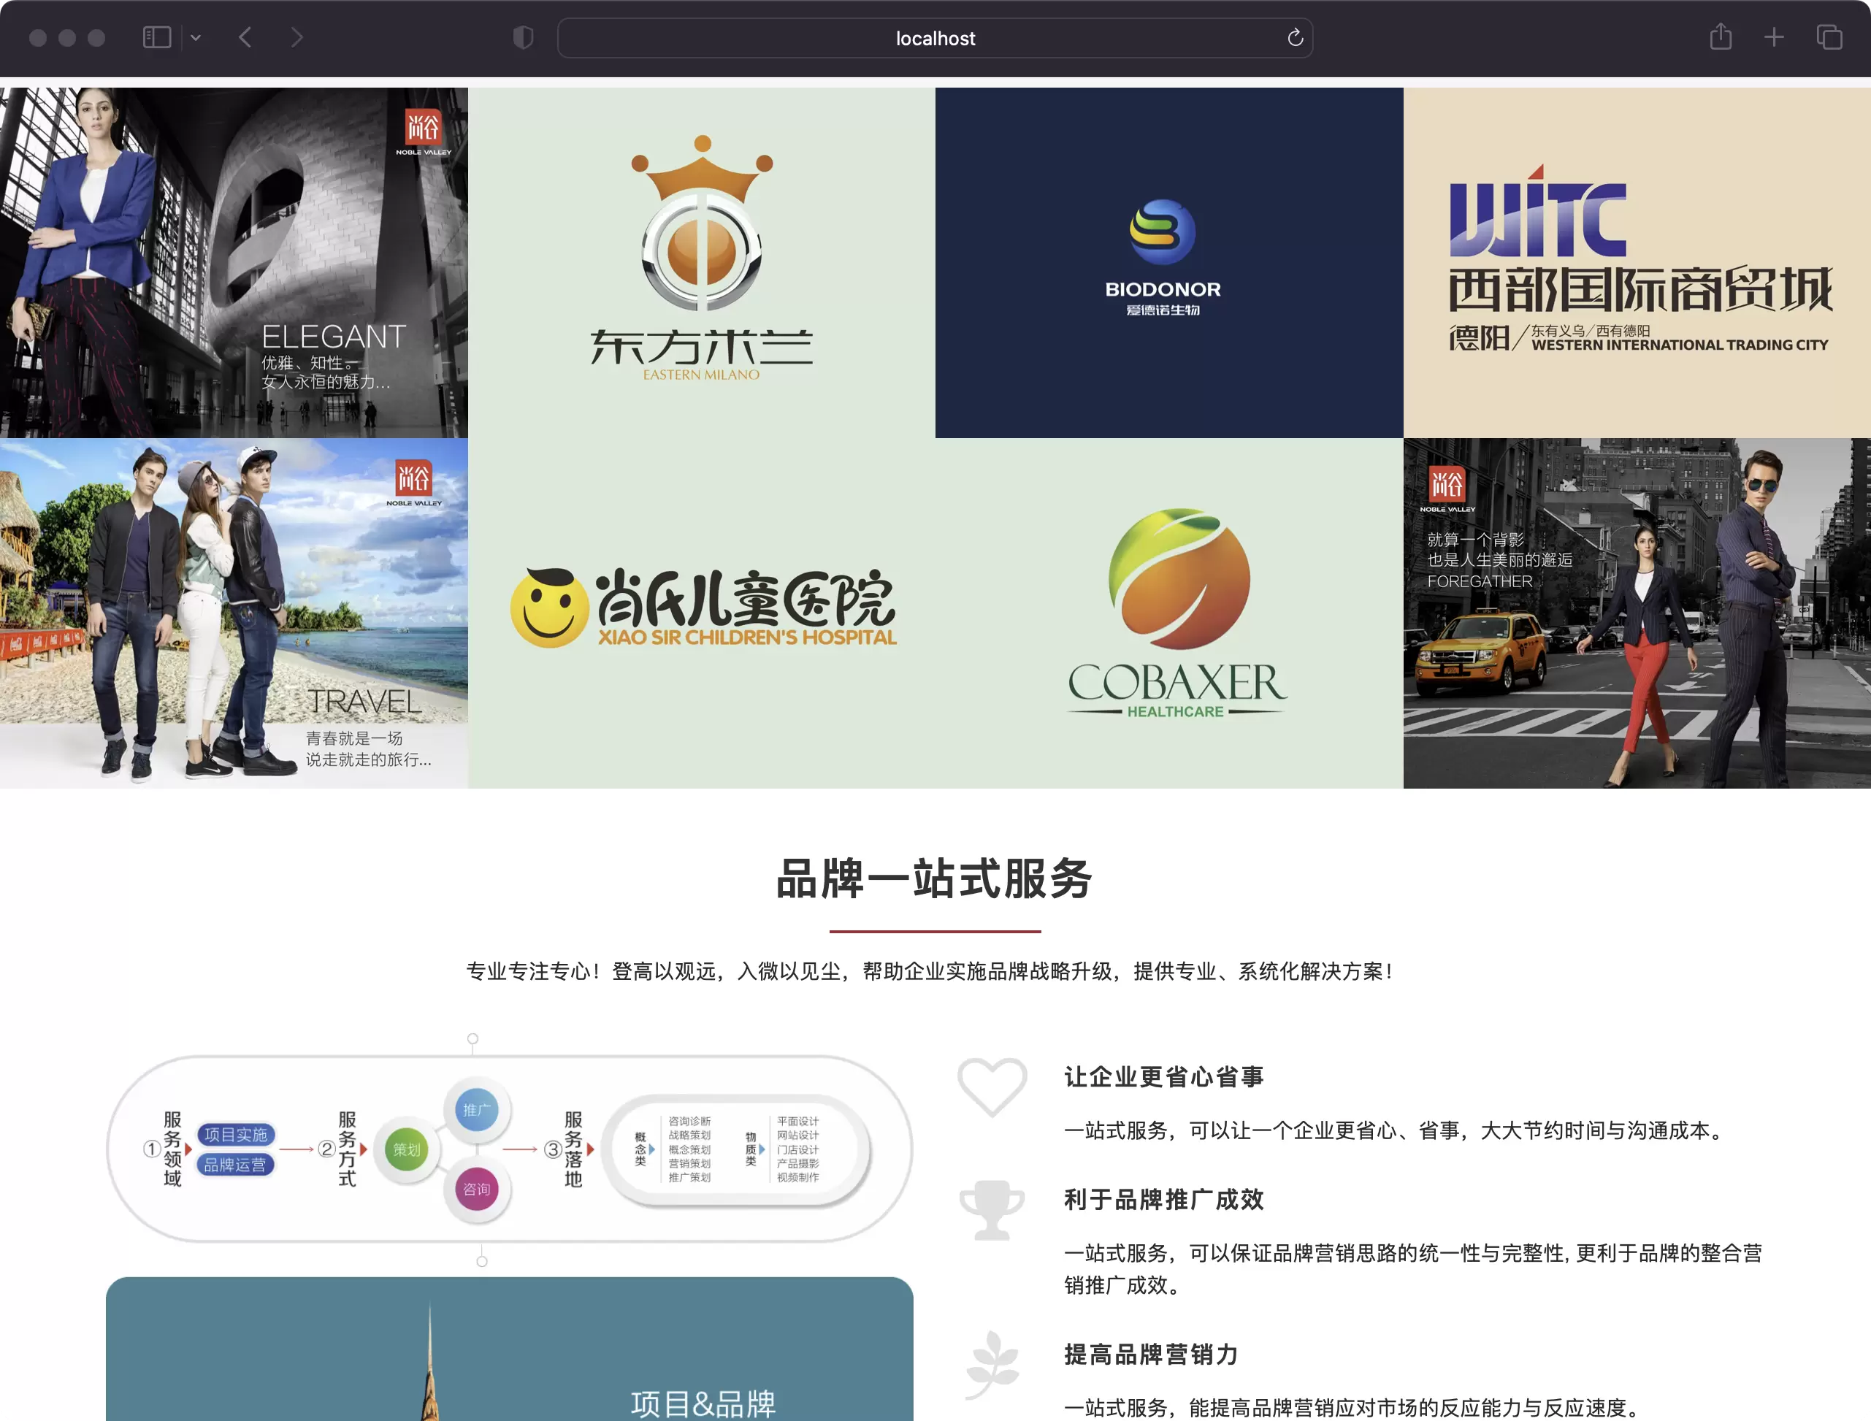Go back with the back arrow
The height and width of the screenshot is (1421, 1871).
coord(245,38)
